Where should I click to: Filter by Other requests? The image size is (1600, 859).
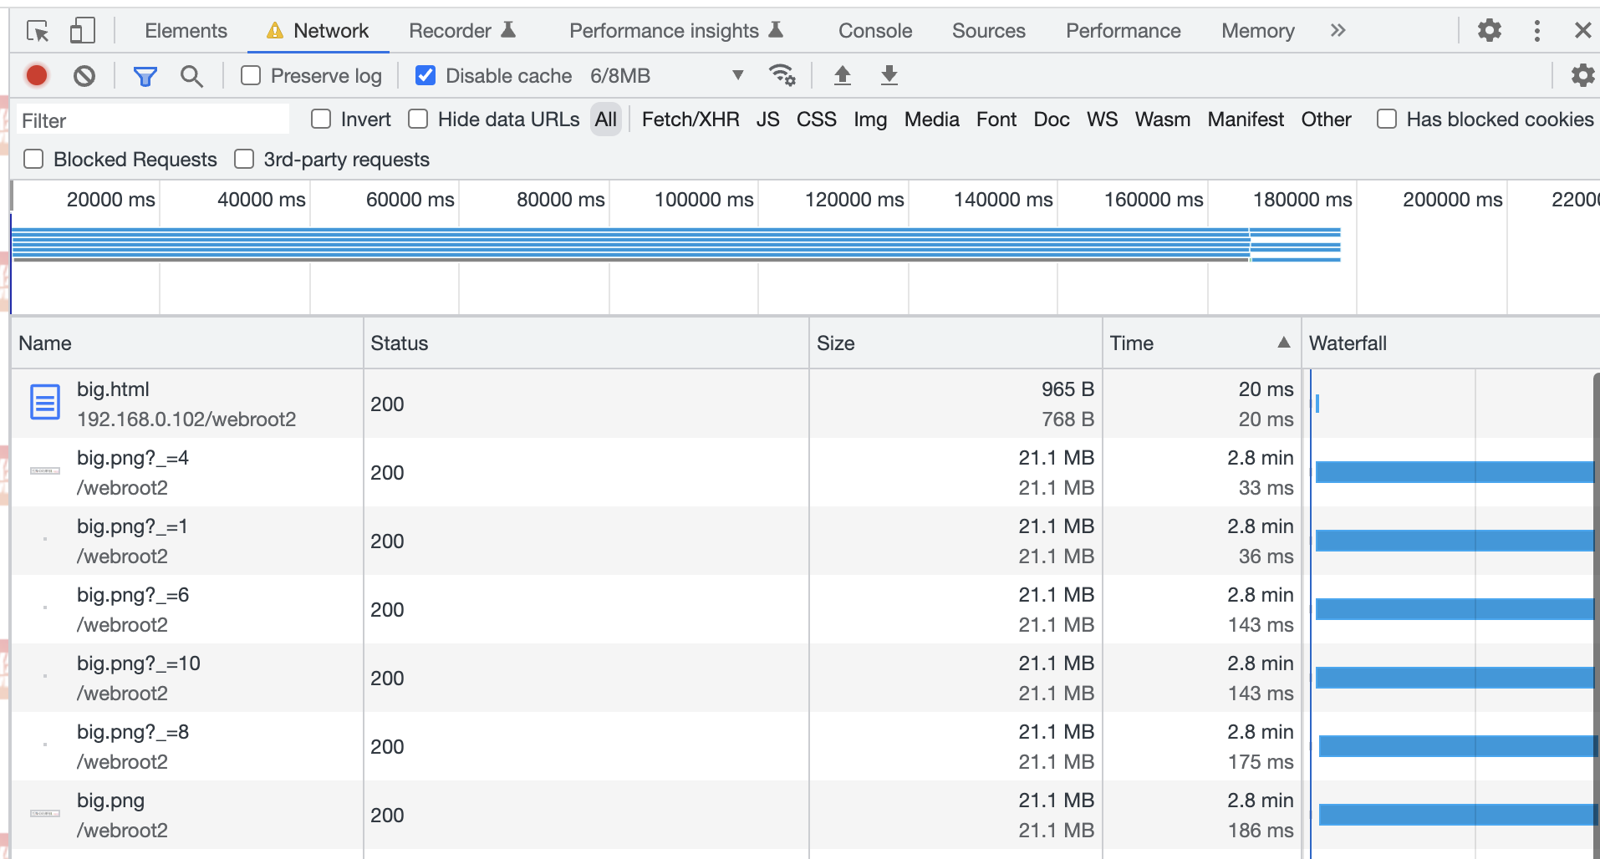[1327, 119]
